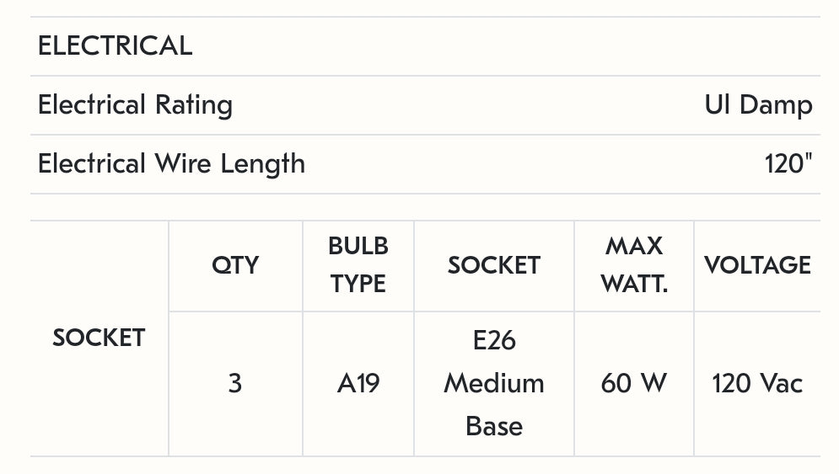The image size is (839, 474).
Task: Click the WATT. text in the header
Action: (x=634, y=284)
